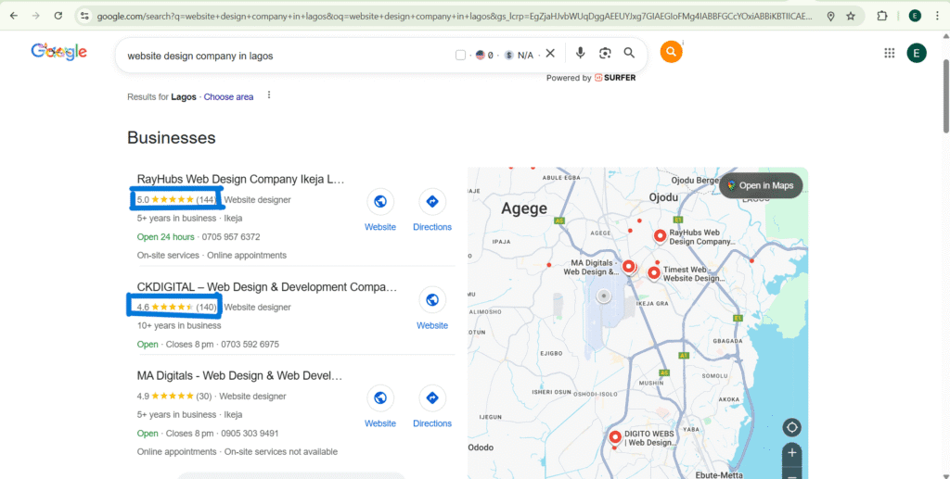Start voice search with the microphone

coord(581,53)
